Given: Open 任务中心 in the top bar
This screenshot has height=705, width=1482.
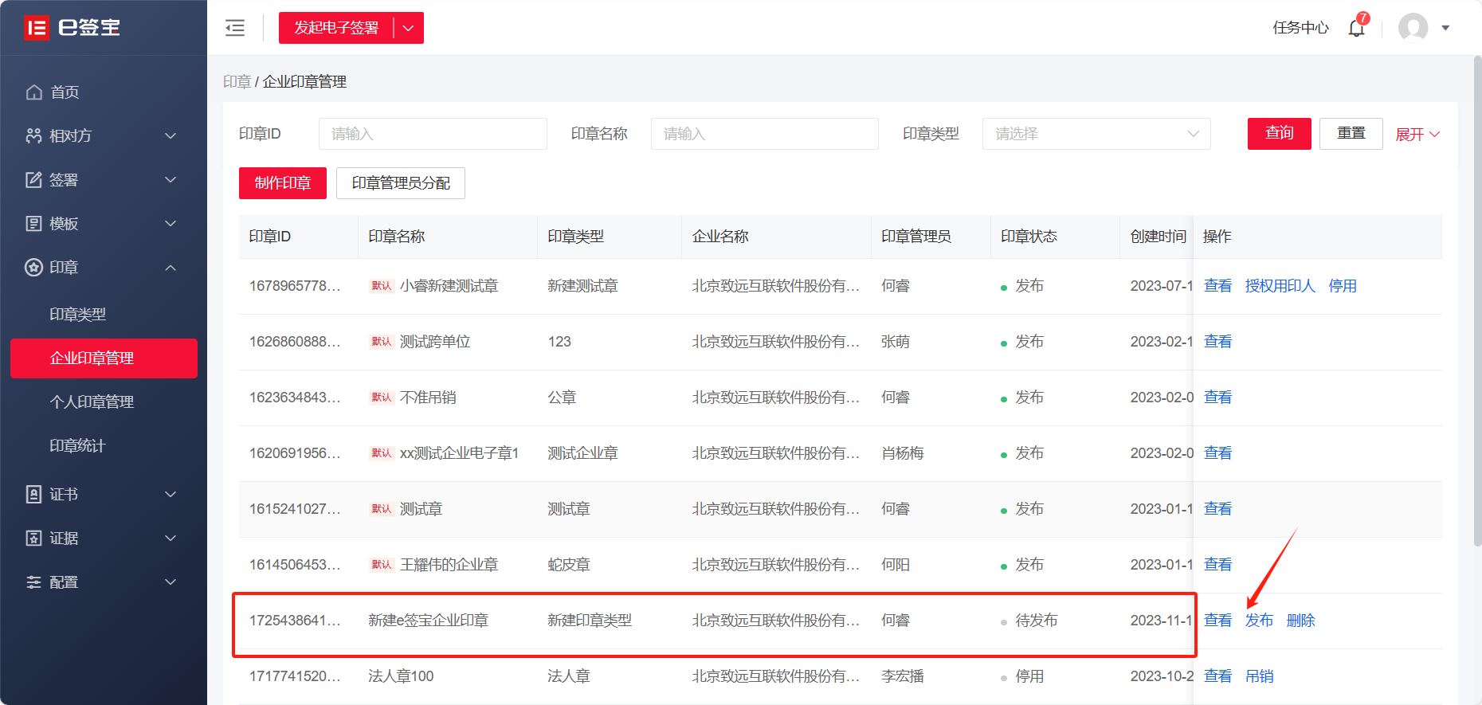Looking at the screenshot, I should 1300,28.
